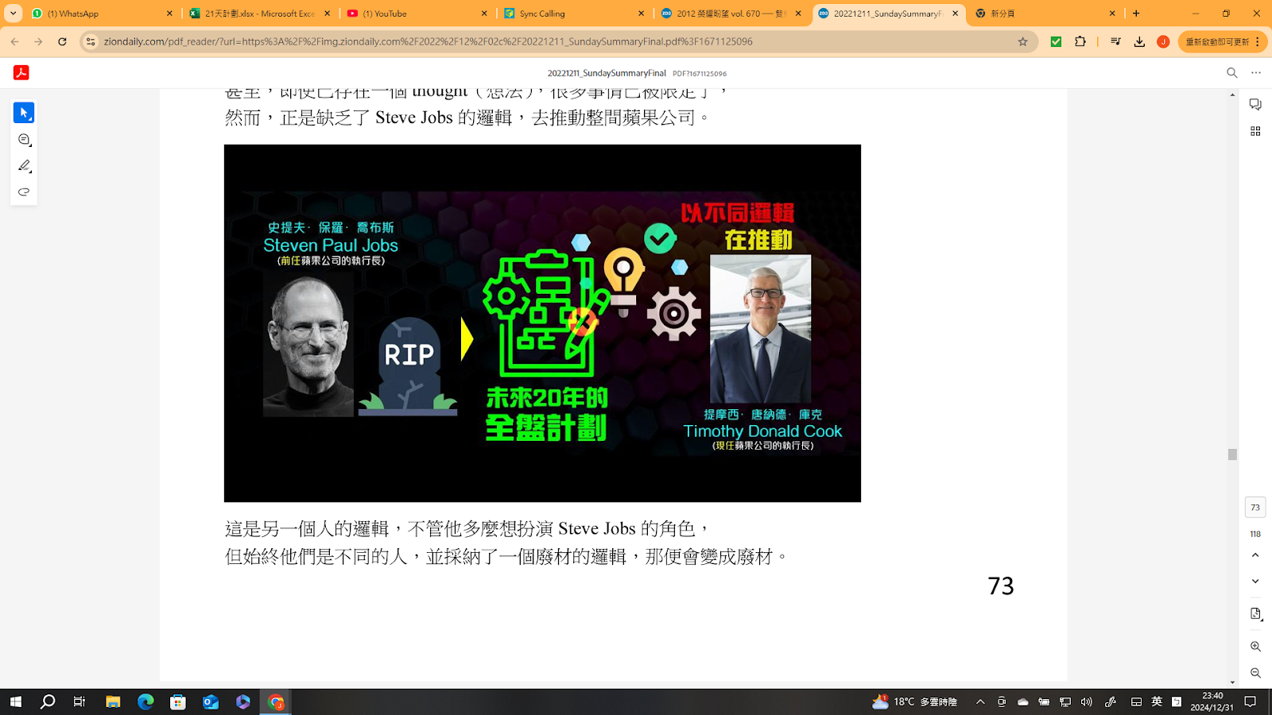Click the Chrome icon in taskbar

[x=276, y=701]
